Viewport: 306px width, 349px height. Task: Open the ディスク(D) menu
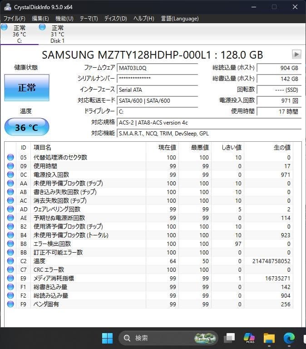click(x=116, y=19)
